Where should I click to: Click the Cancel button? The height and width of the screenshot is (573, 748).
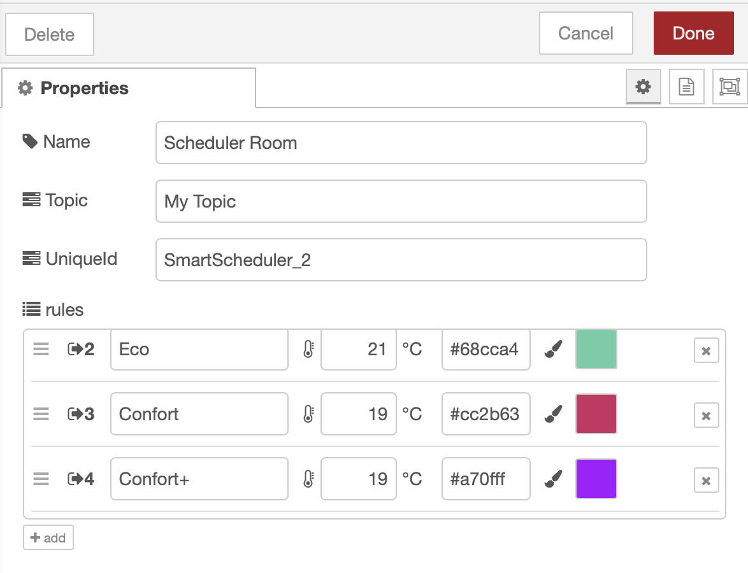(x=586, y=33)
